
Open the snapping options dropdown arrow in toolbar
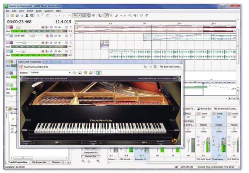[x=80, y=16]
